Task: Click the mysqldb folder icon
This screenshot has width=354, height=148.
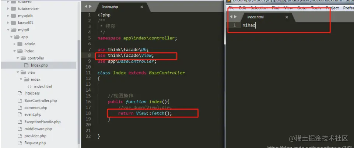Action: tap(14, 16)
